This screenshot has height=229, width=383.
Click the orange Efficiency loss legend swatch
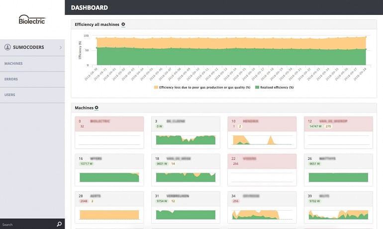(156, 87)
